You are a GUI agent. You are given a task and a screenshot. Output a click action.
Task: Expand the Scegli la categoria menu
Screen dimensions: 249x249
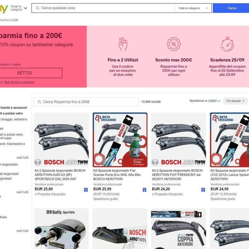click(x=19, y=8)
